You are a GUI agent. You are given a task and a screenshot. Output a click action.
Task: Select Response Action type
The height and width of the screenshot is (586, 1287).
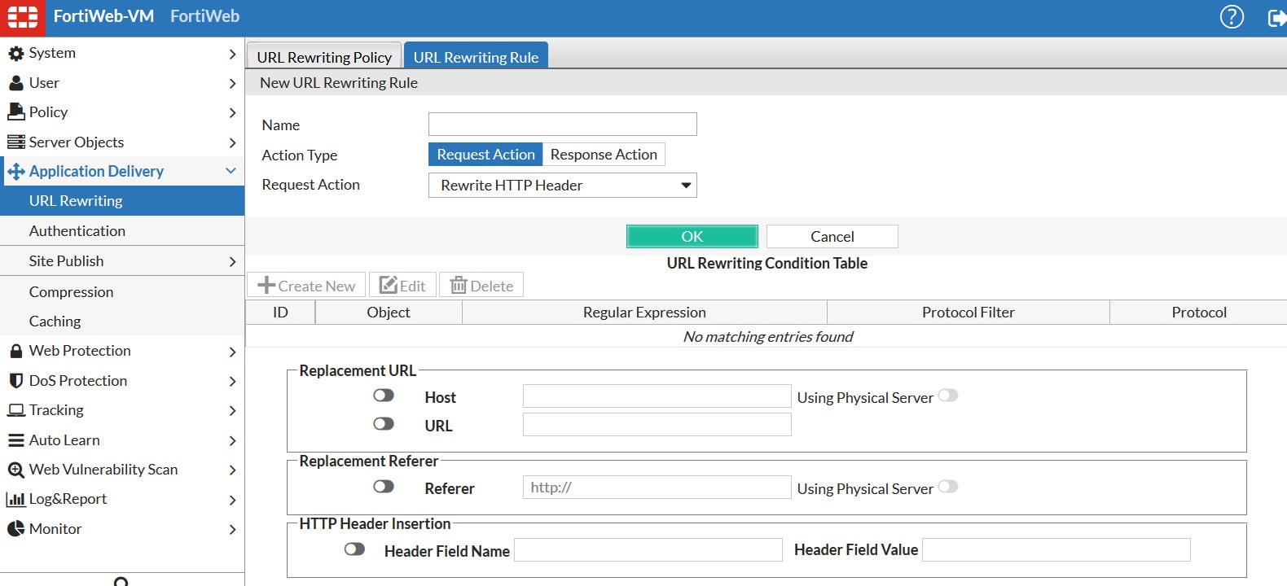[x=604, y=155]
